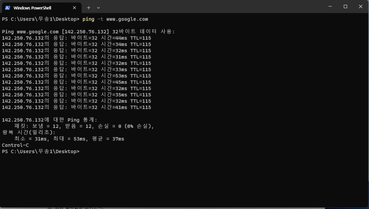
Task: Close the PowerShell window
Action: coord(360,6)
